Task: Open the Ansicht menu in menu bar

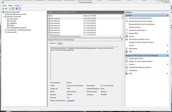Action: pos(17,5)
